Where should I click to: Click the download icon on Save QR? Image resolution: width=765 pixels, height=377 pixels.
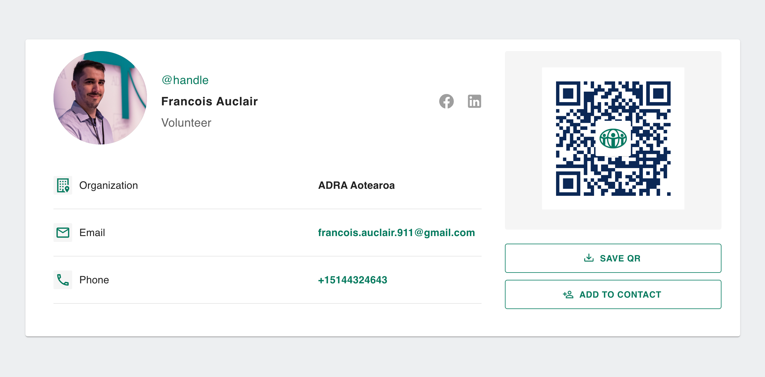(x=589, y=258)
